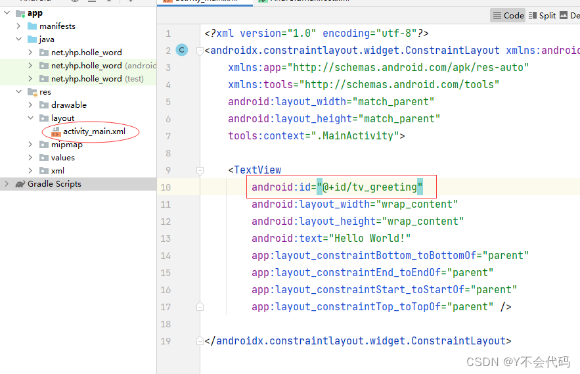
Task: Expand the manifests folder
Action: (x=18, y=26)
